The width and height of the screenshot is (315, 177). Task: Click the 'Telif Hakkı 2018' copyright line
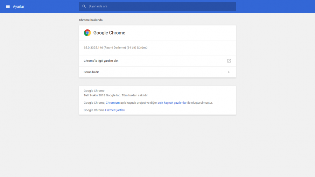coord(116,95)
